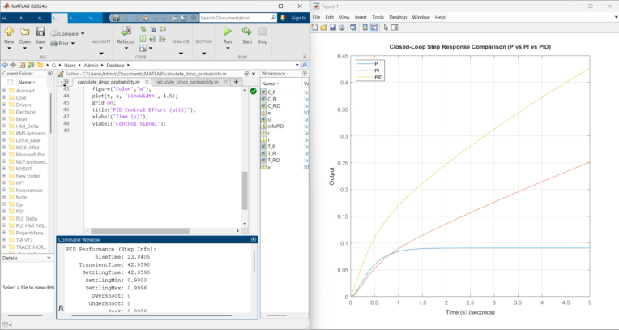Select the T_PID variable in the Workspace

(274, 160)
